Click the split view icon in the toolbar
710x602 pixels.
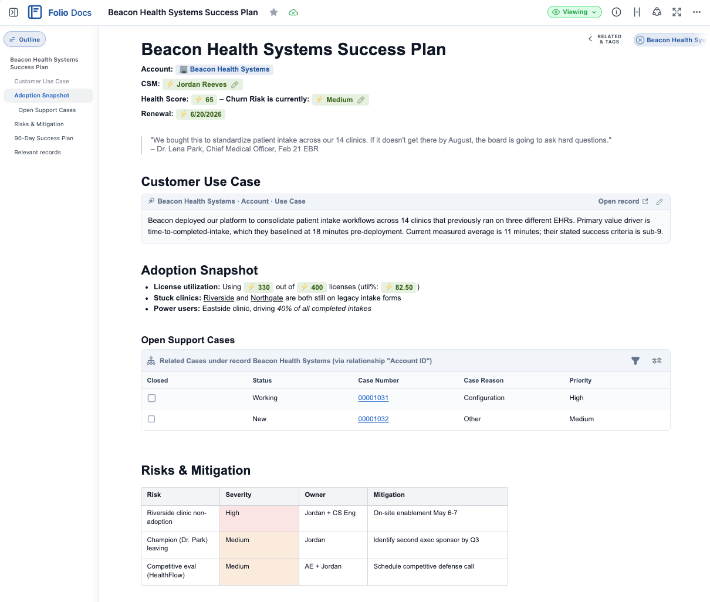click(x=637, y=12)
